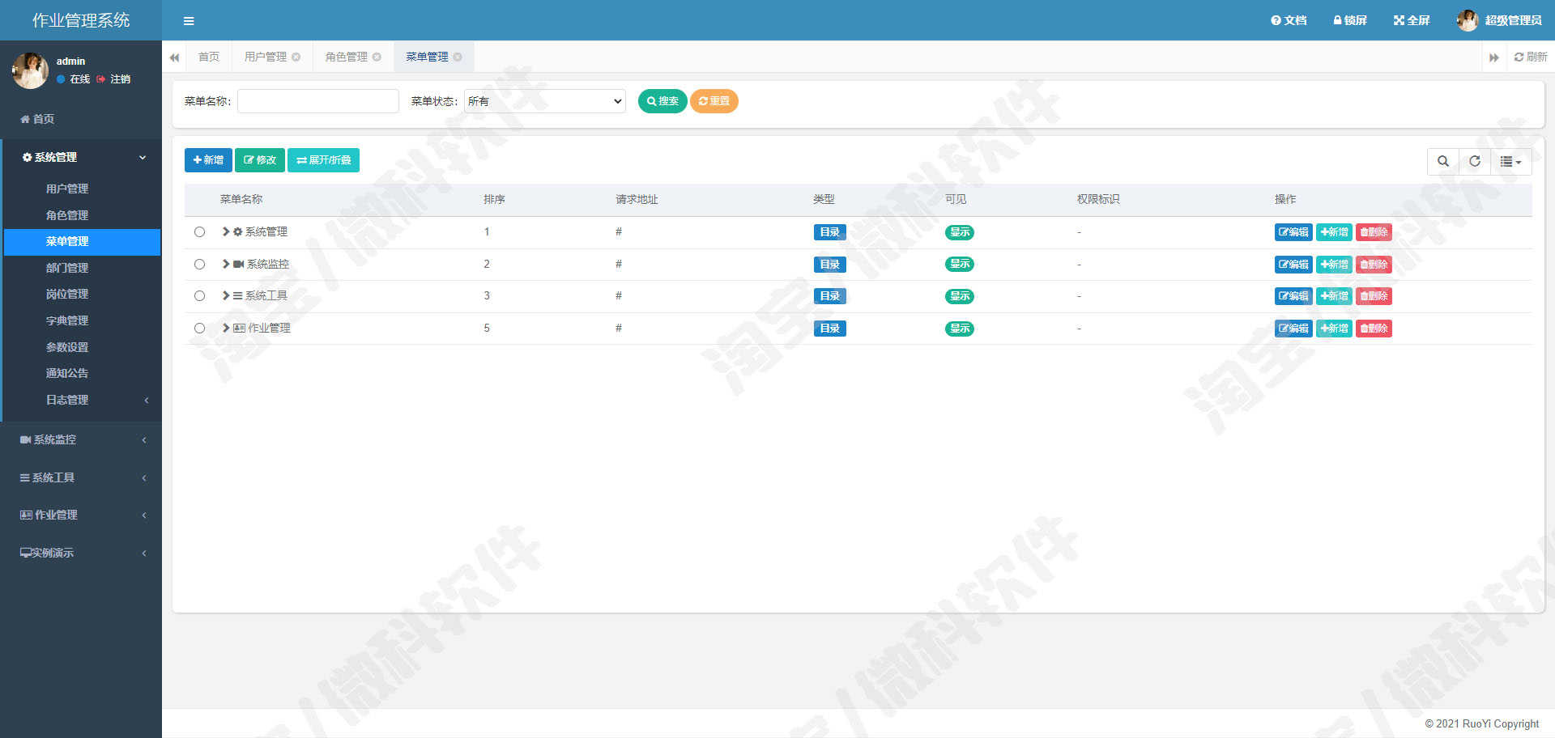Expand 实例演示 sidebar section
Image resolution: width=1555 pixels, height=738 pixels.
[81, 553]
